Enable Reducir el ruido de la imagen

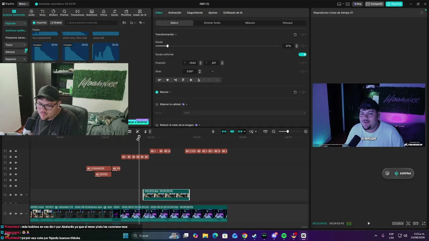point(157,125)
